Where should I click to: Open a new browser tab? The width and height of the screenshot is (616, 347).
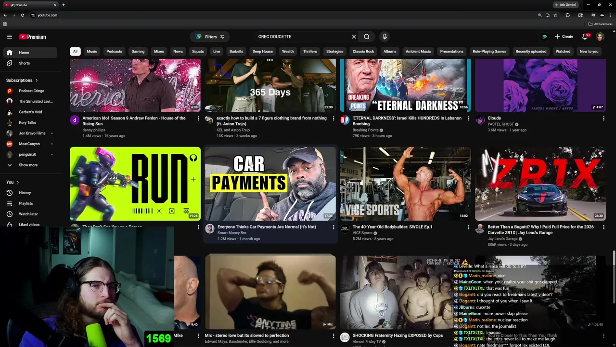pyautogui.click(x=64, y=5)
